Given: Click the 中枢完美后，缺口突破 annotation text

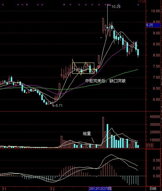Looking at the screenshot, I should 105,81.
